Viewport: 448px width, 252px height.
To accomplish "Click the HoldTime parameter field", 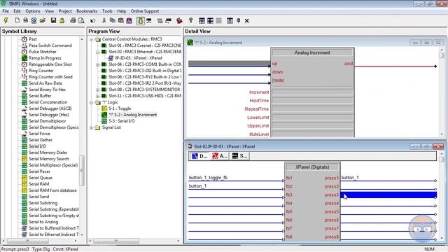I will pos(312,100).
